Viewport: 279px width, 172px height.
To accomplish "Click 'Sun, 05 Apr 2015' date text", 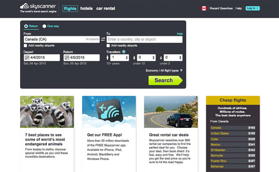I will click(75, 63).
